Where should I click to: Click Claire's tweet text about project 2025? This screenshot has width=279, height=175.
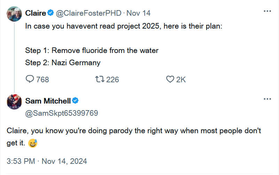(x=124, y=44)
